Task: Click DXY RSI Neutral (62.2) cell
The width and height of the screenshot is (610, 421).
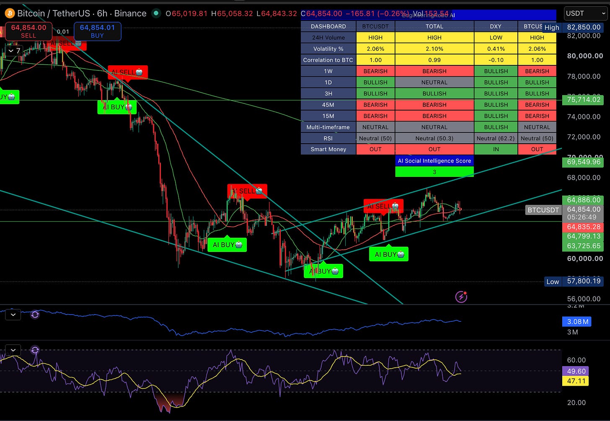Action: (x=496, y=138)
